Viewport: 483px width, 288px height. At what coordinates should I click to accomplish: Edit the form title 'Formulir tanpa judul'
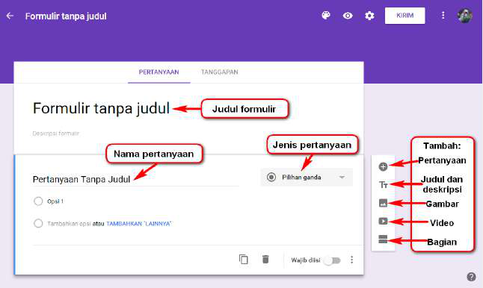click(x=101, y=108)
